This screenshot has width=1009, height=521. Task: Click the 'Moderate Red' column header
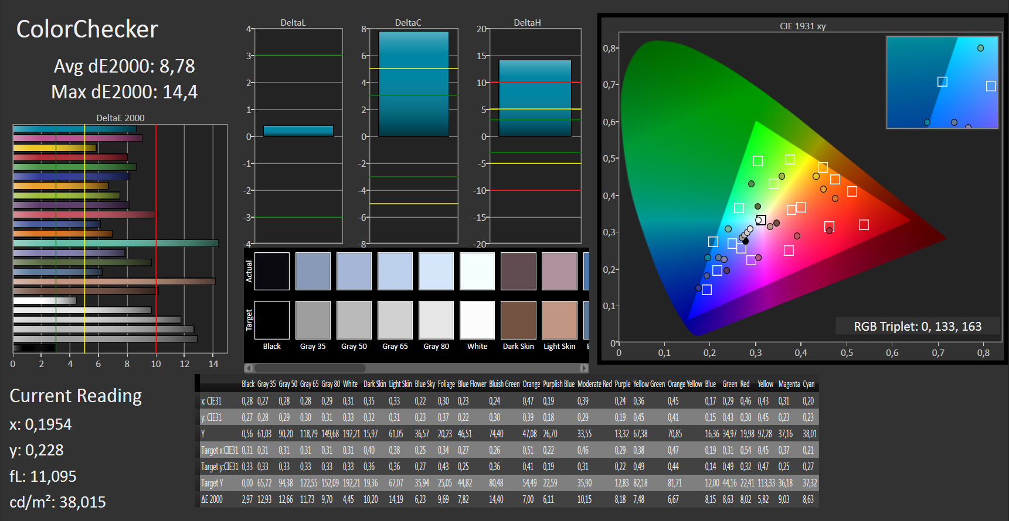pos(594,384)
